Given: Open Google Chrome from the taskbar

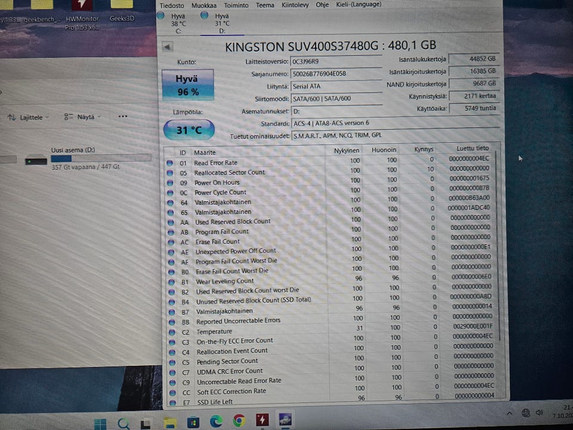Looking at the screenshot, I should click(x=239, y=420).
